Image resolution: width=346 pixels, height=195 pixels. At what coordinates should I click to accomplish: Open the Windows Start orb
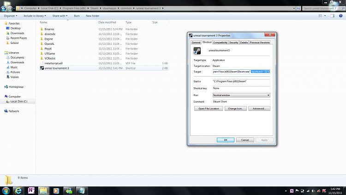pyautogui.click(x=6, y=190)
